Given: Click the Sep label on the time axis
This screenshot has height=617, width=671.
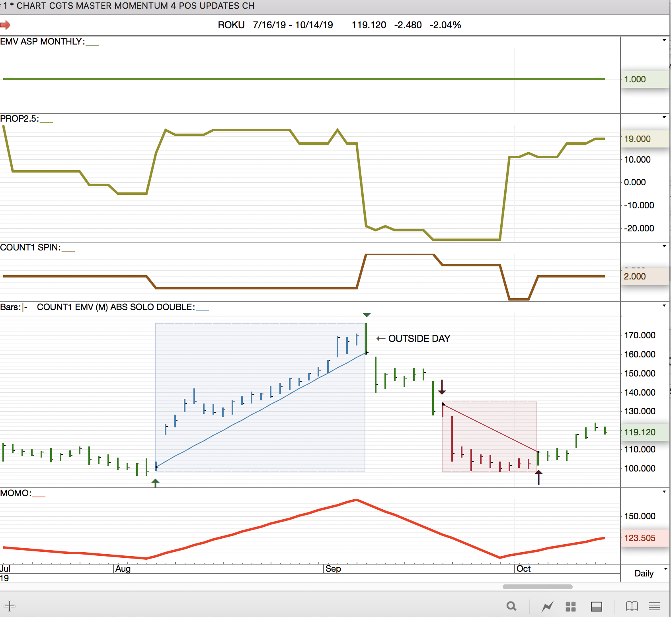Looking at the screenshot, I should [x=333, y=568].
